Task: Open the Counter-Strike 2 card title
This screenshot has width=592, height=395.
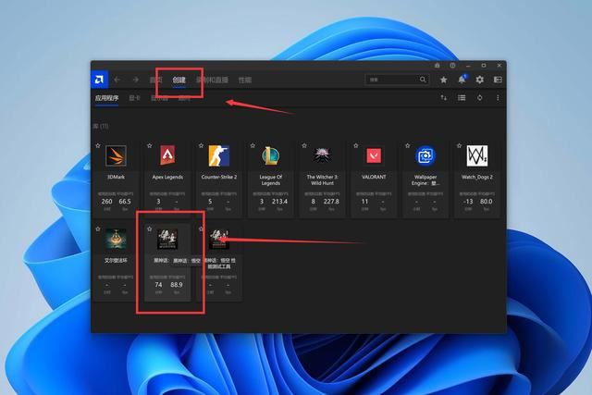Action: [219, 177]
